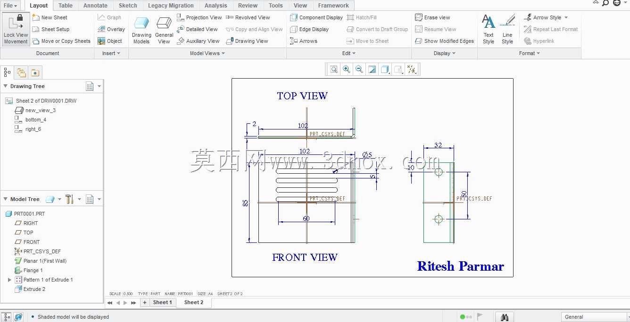Screen dimensions: 630x322
Task: Click the New Sheet icon
Action: (x=36, y=17)
